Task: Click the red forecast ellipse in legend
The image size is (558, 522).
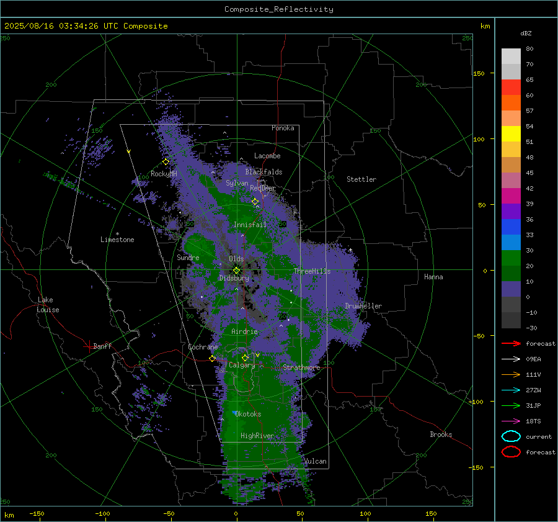Action: point(511,452)
